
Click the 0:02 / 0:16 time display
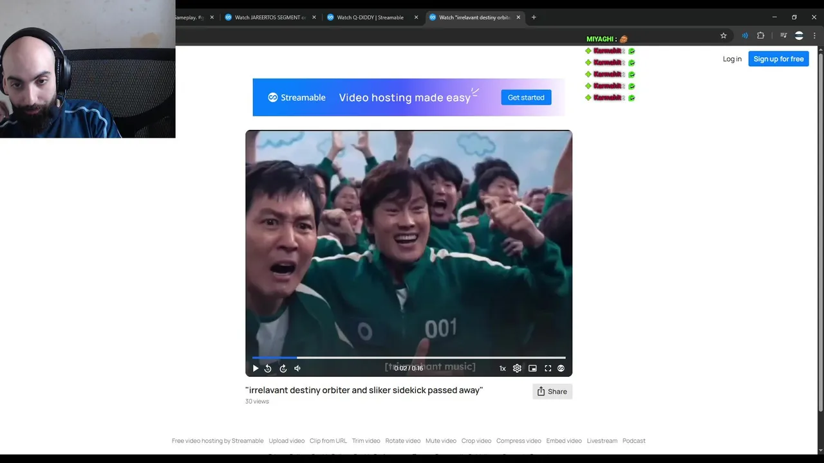tap(409, 368)
